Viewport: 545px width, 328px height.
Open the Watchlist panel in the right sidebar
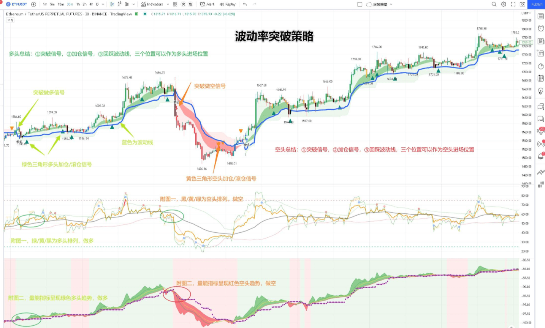540,16
